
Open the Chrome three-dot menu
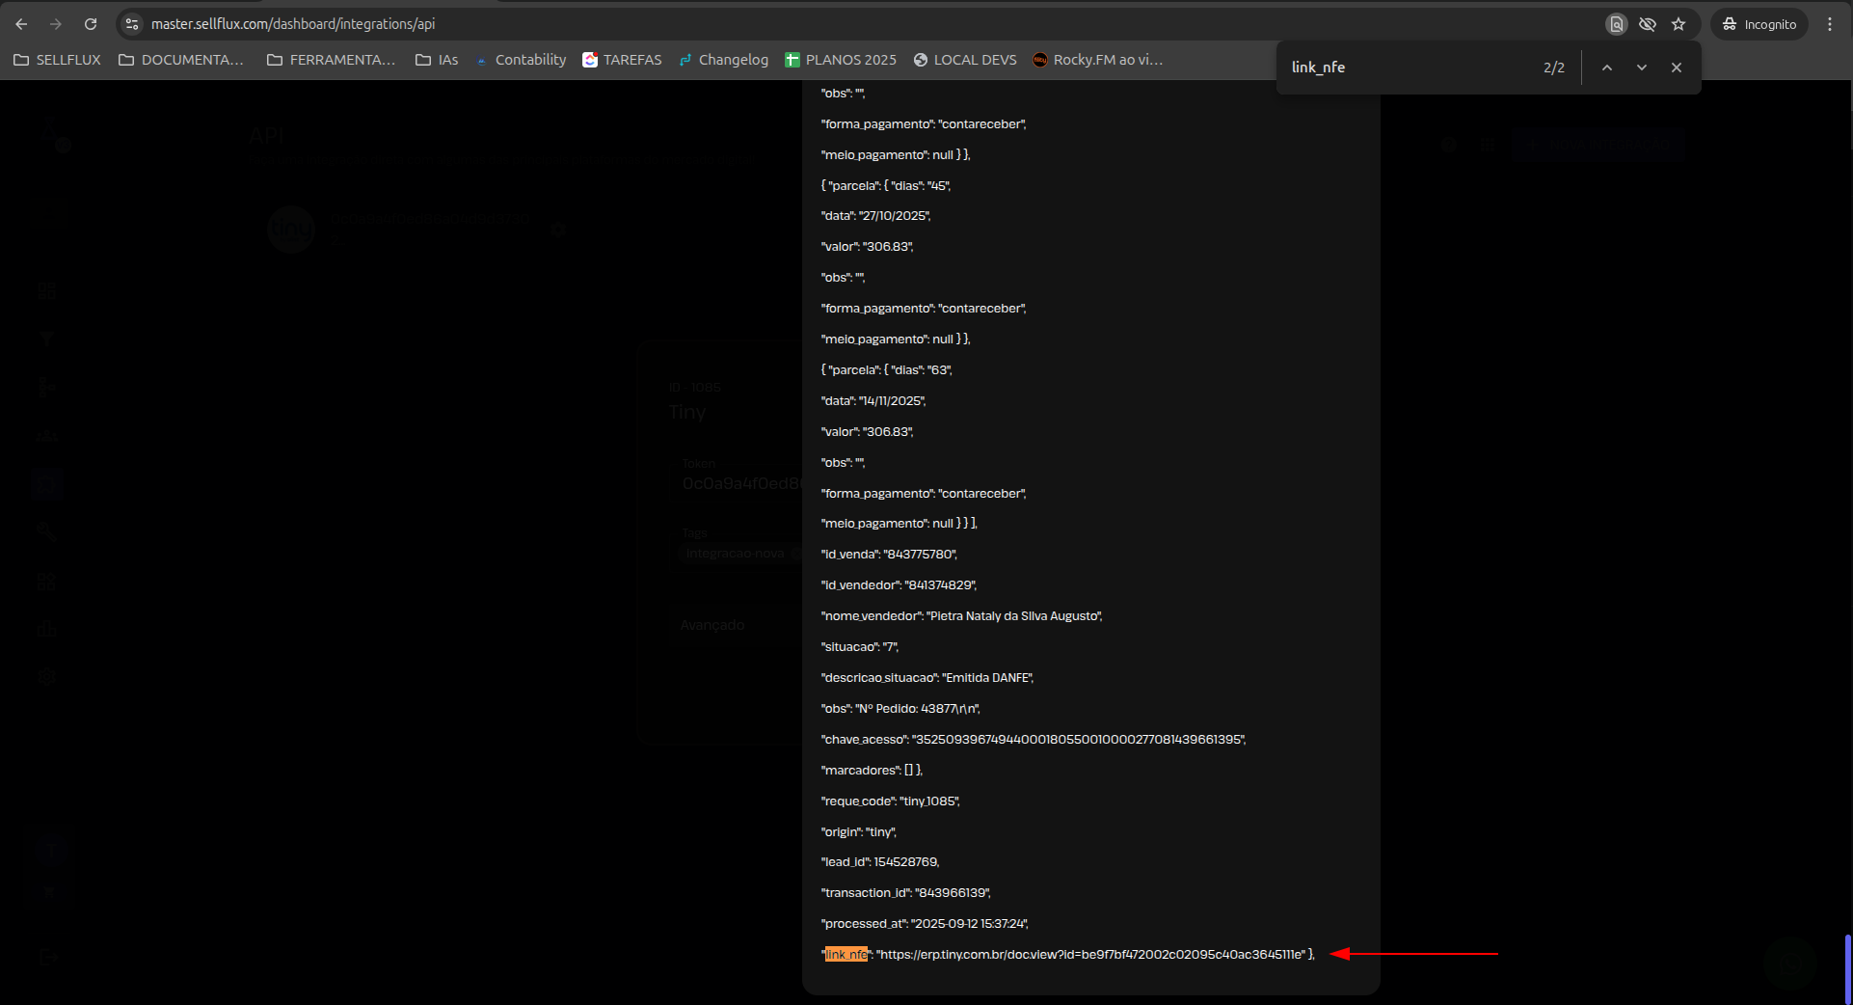1830,24
